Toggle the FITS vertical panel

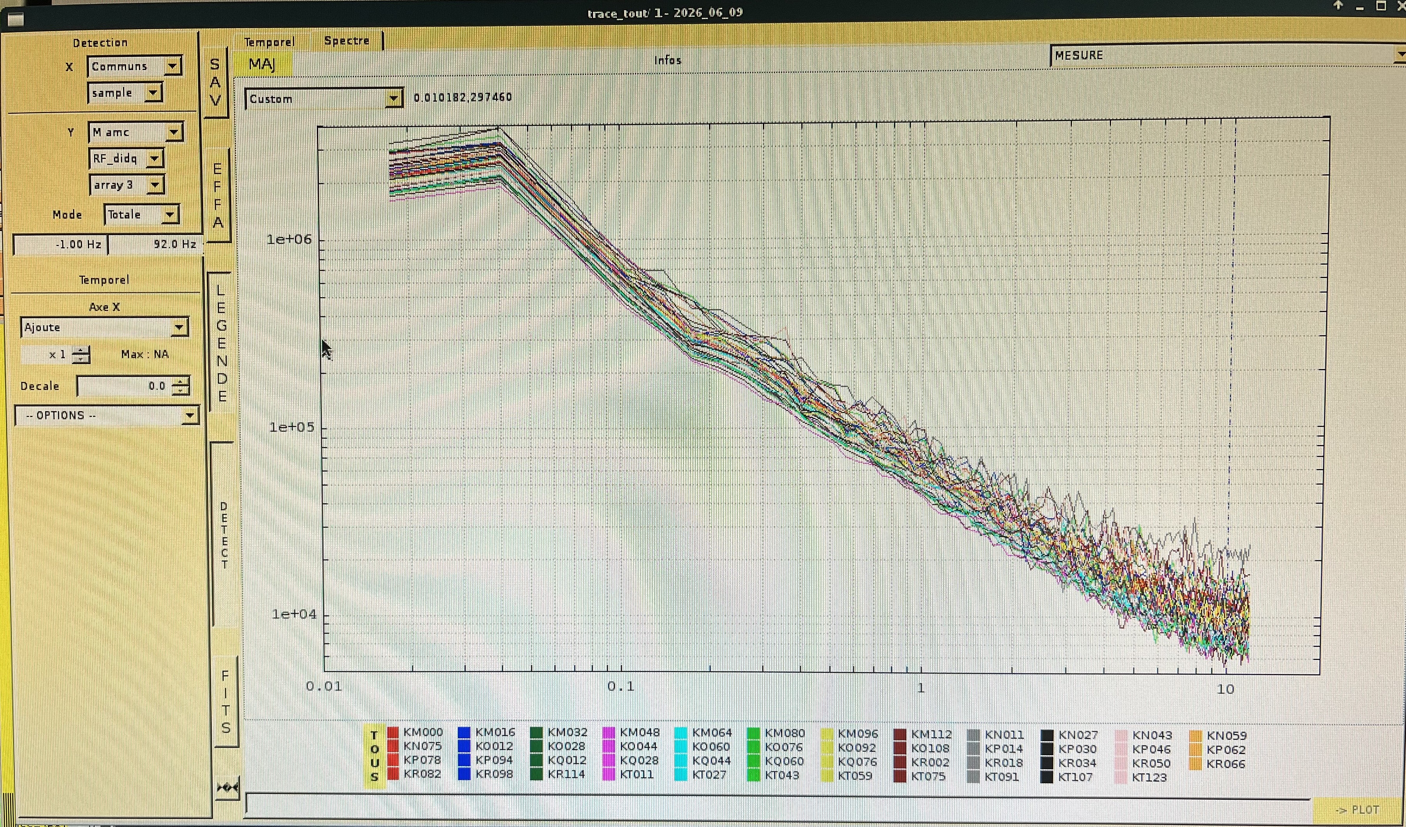[225, 702]
